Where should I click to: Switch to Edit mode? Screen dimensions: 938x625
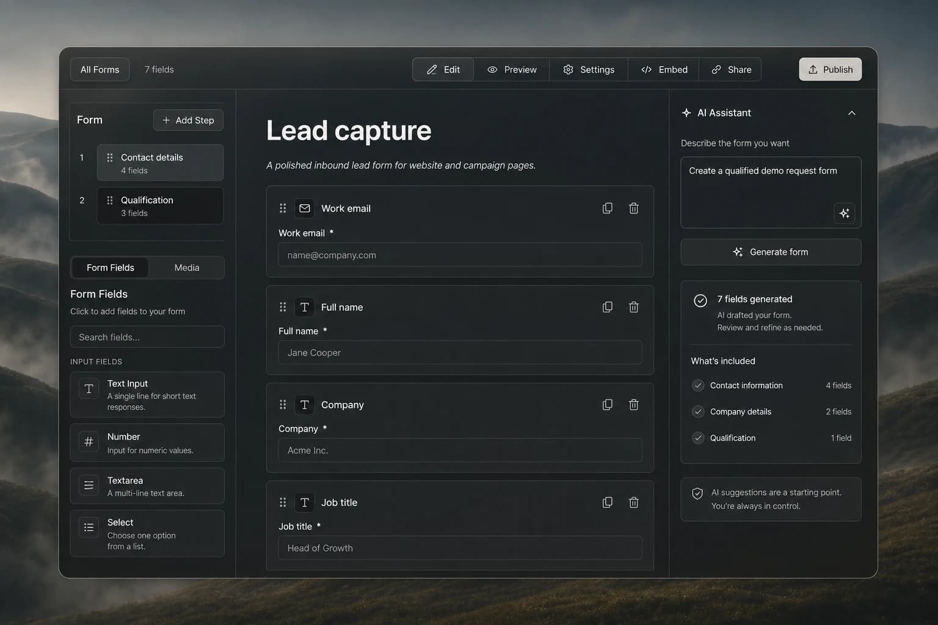click(443, 70)
